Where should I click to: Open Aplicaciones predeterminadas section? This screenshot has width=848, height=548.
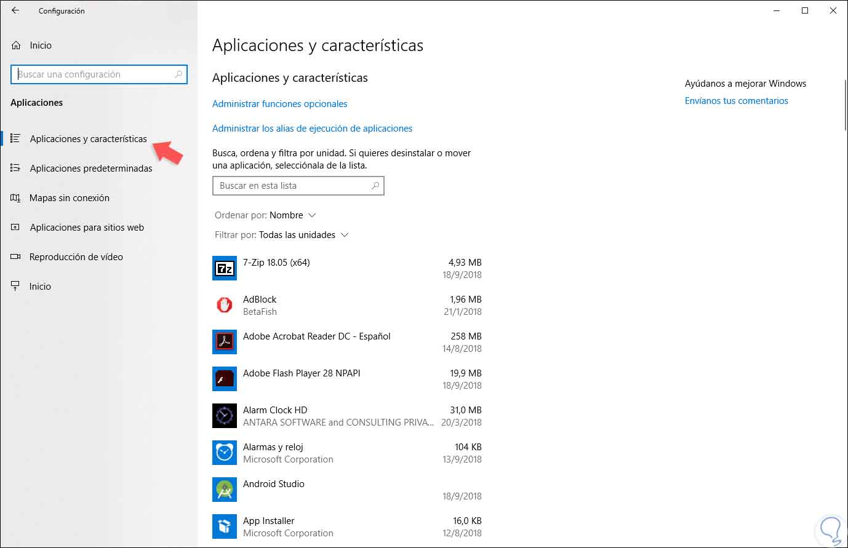click(x=90, y=168)
